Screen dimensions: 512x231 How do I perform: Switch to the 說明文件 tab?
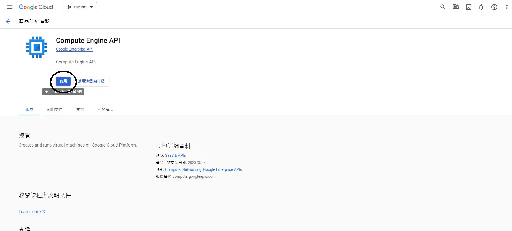click(55, 110)
